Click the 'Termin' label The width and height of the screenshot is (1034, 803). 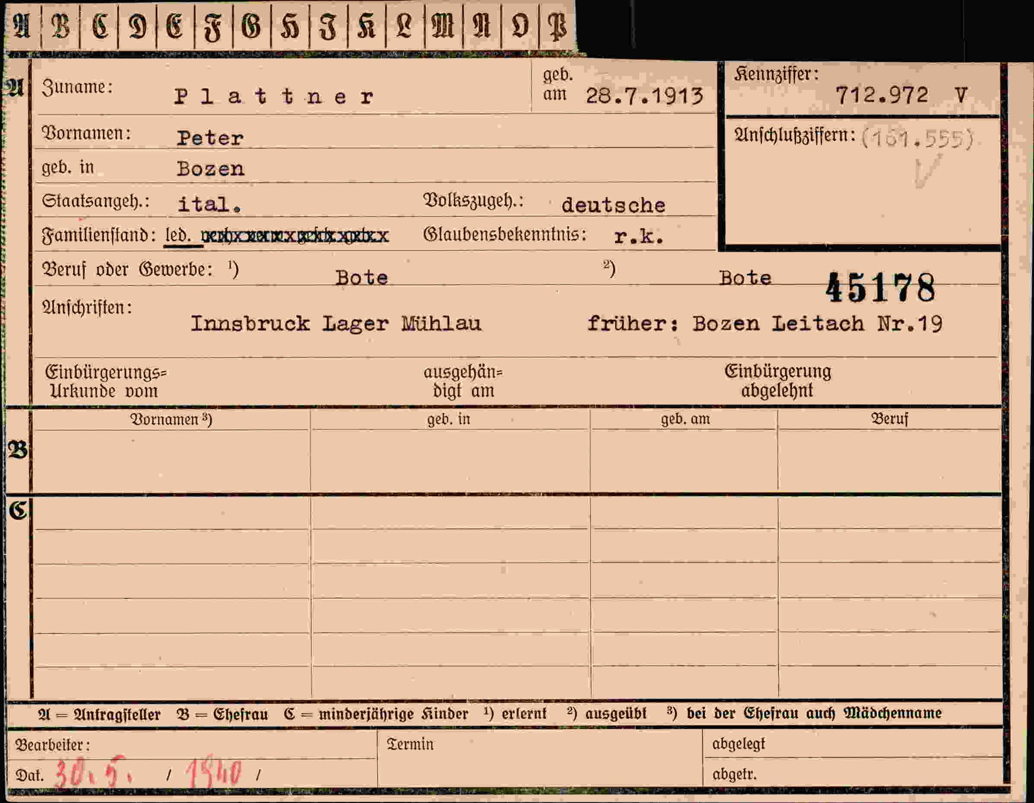tap(410, 744)
